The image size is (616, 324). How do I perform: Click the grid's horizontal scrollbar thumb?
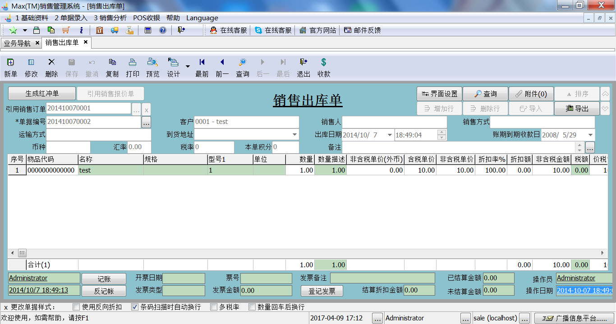point(22,253)
